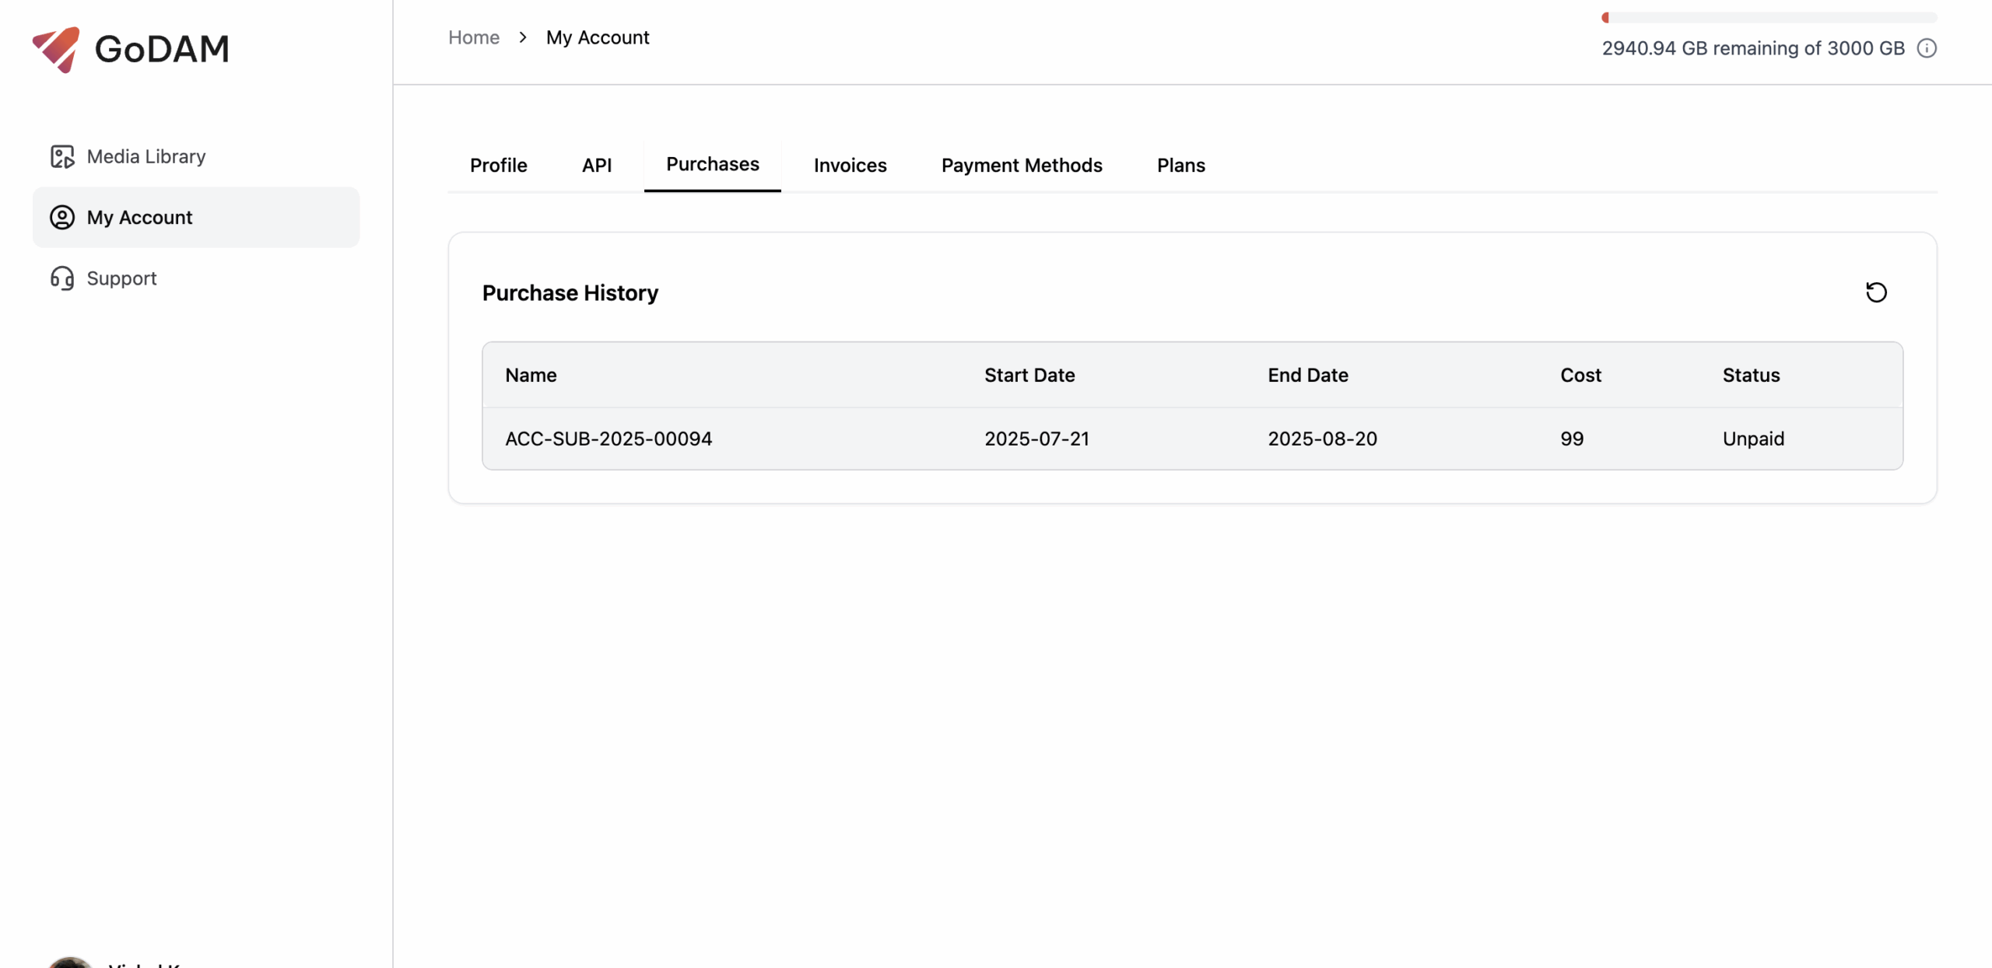Open the Media Library sidebar icon
The height and width of the screenshot is (968, 1992).
click(63, 156)
